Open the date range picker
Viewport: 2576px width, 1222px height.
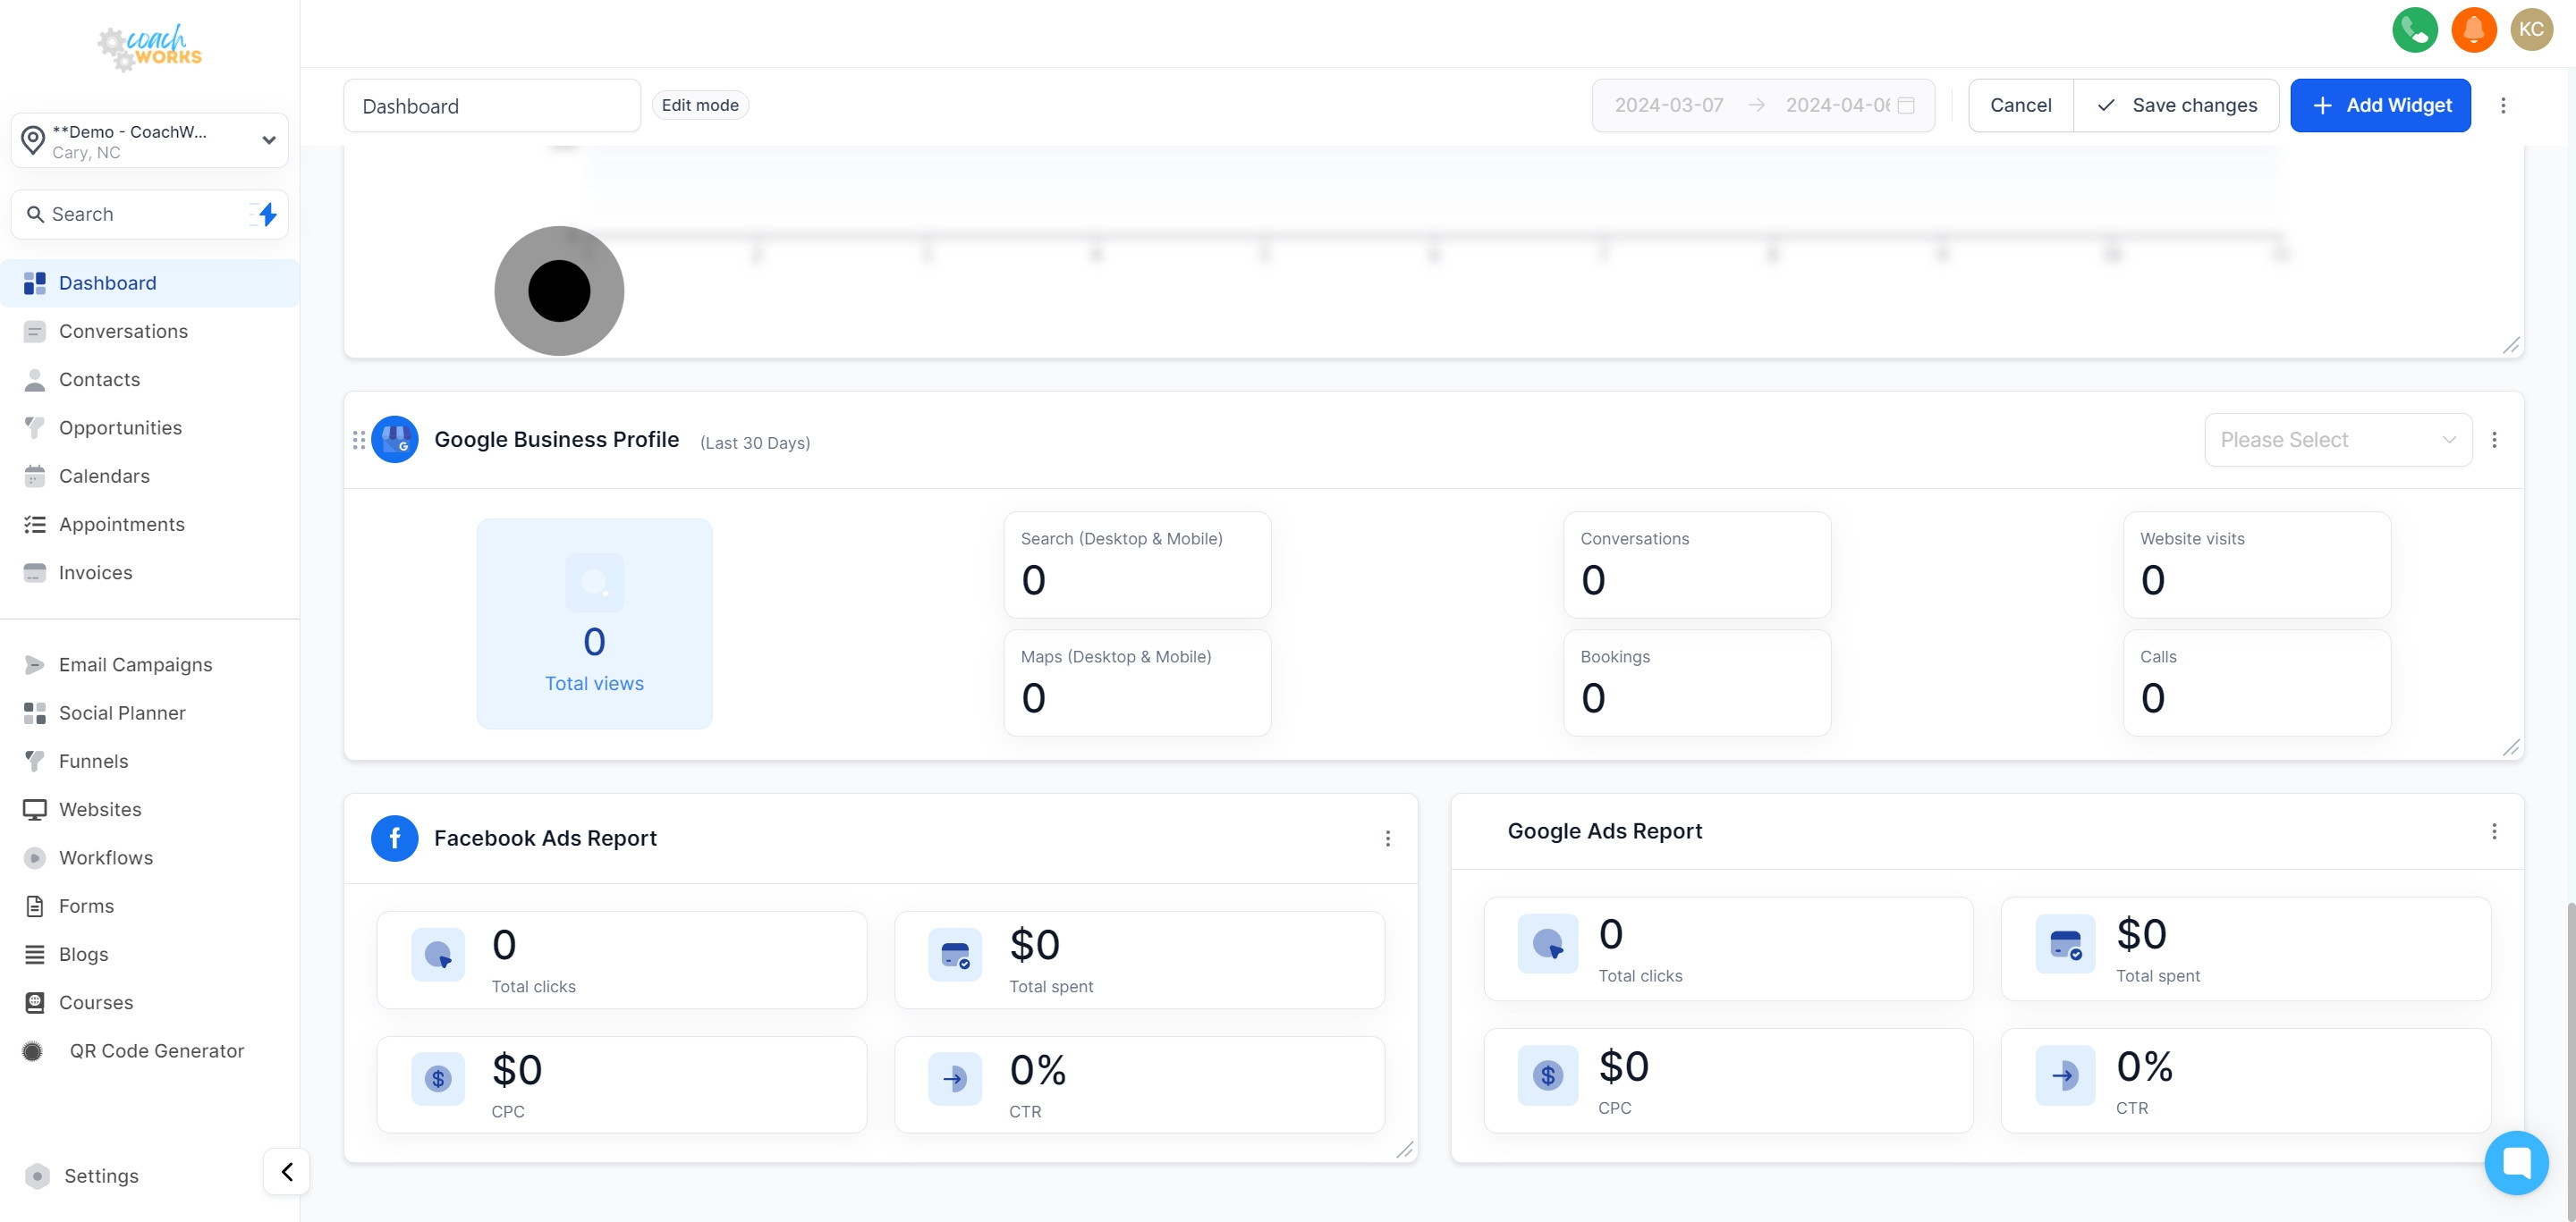1762,105
